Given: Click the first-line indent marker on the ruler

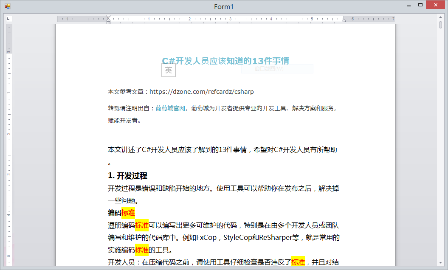Looking at the screenshot, I should [108, 16].
